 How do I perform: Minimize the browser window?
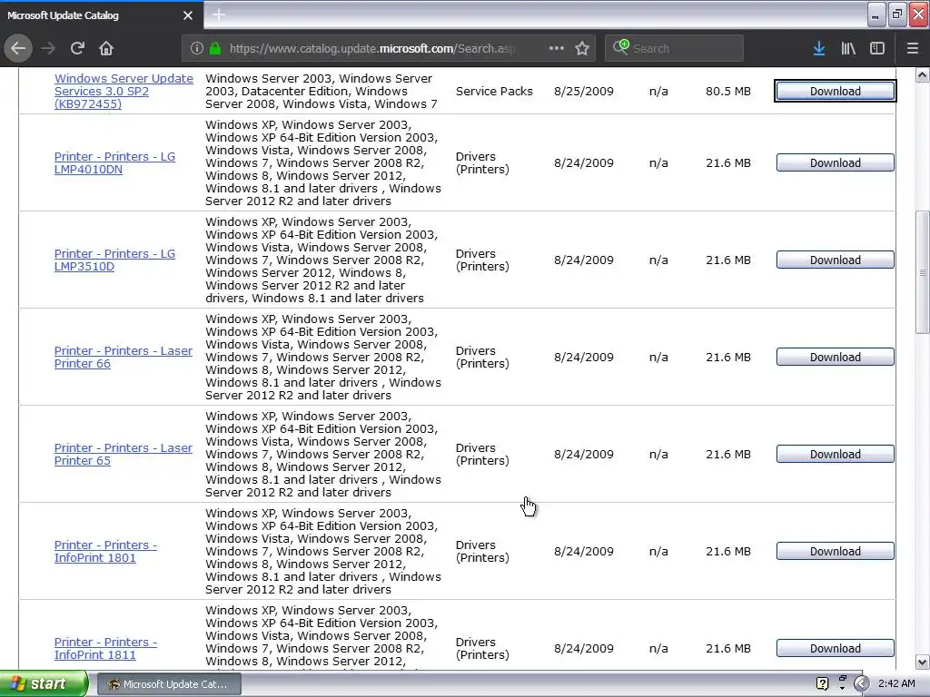876,15
